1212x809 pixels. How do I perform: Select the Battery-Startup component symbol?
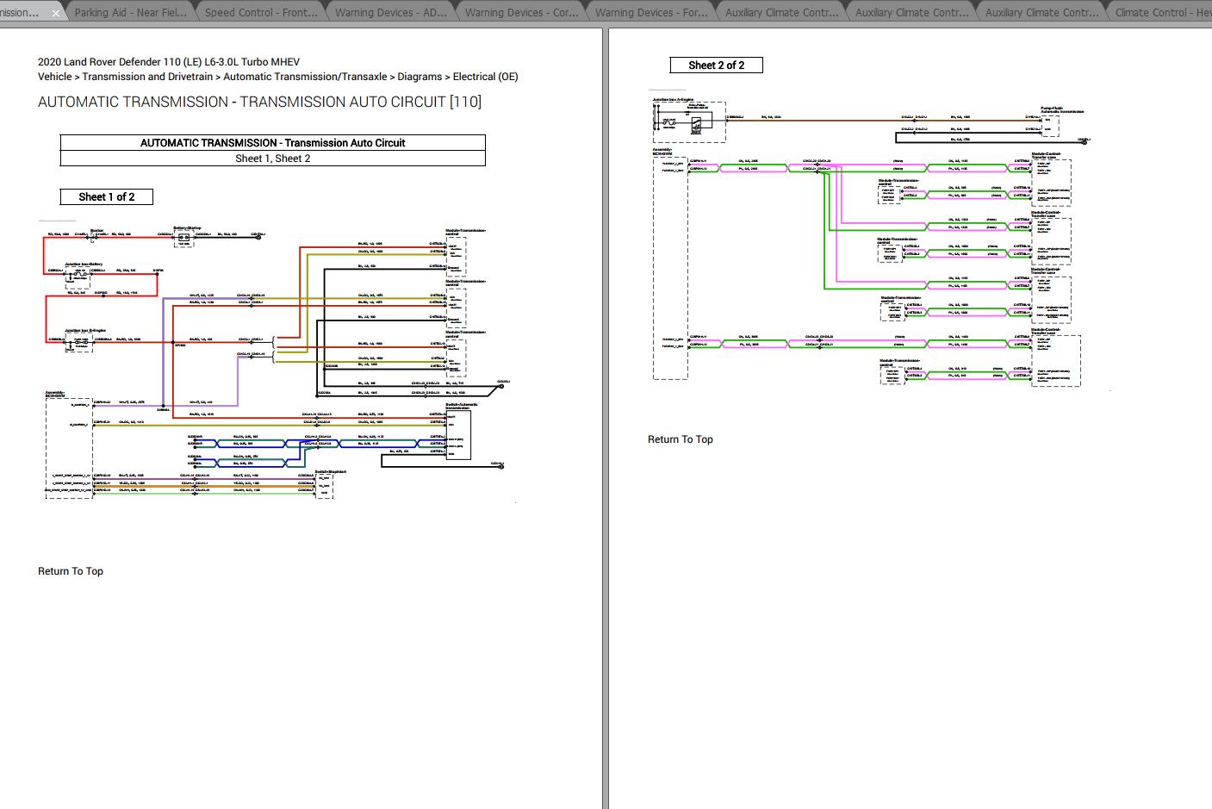click(183, 238)
